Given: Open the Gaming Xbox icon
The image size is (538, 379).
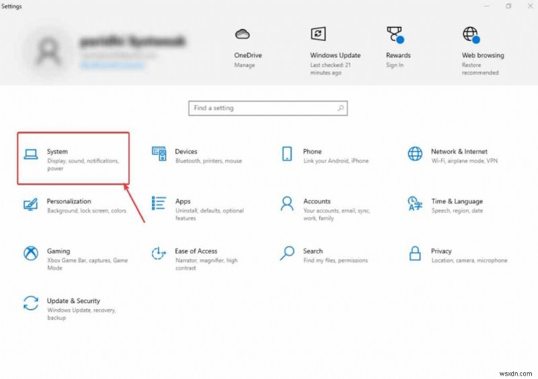Looking at the screenshot, I should [31, 253].
